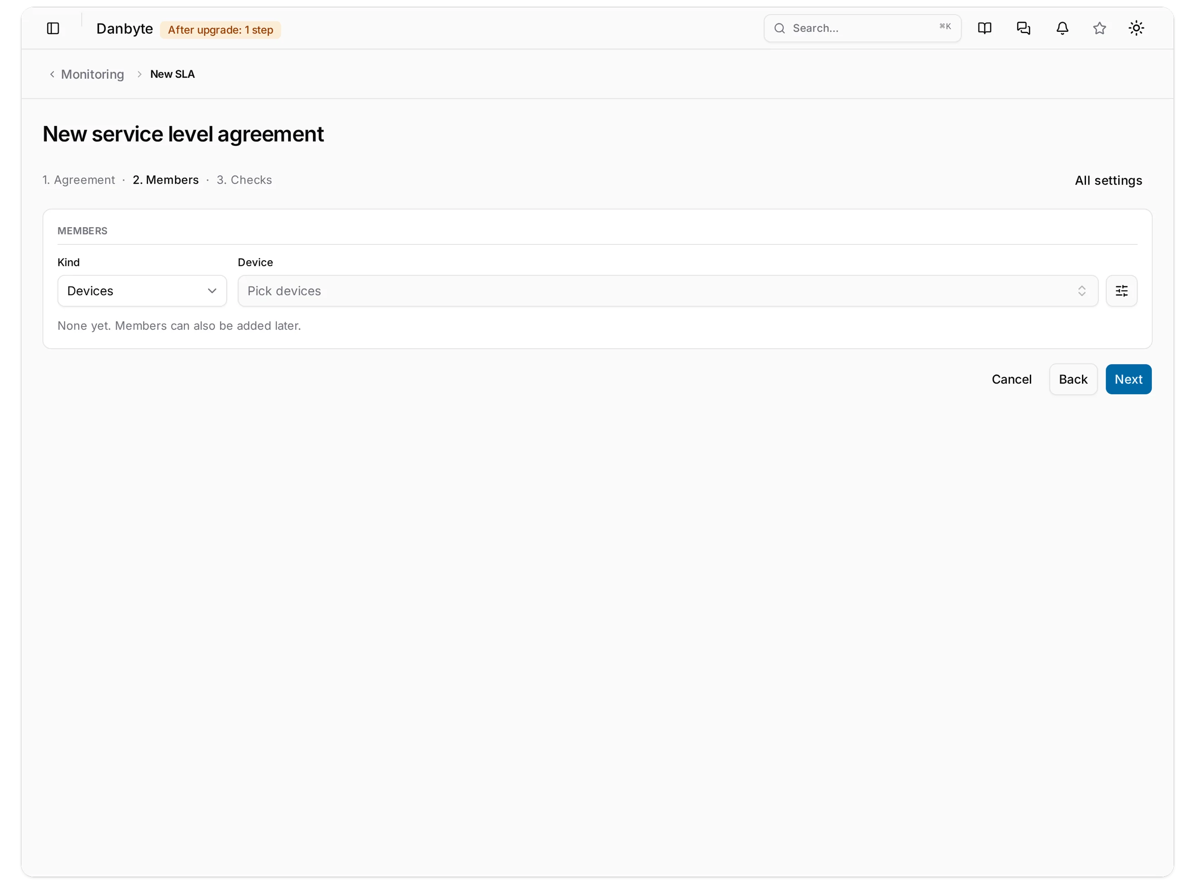Viewport: 1181px width, 884px height.
Task: Switch theme with sun icon
Action: (x=1136, y=28)
